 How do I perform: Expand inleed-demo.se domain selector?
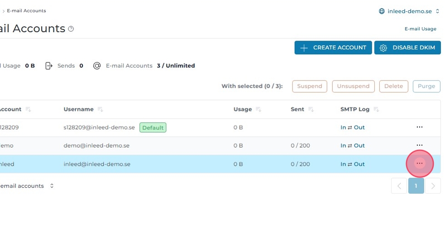(x=409, y=11)
